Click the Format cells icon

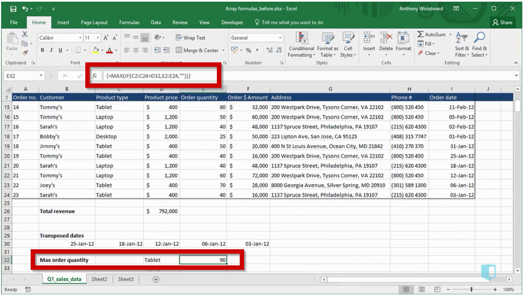[404, 38]
